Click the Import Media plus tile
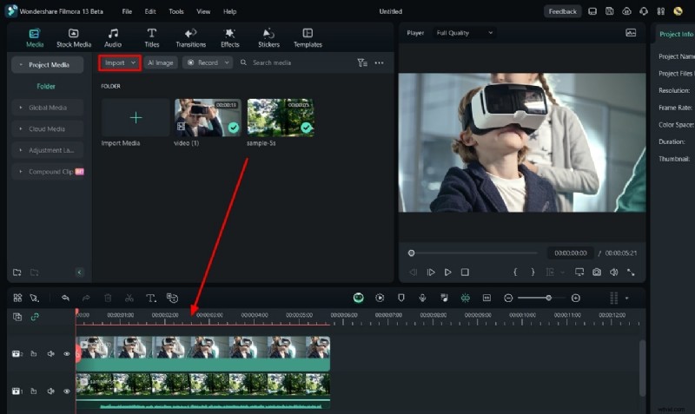This screenshot has height=414, width=695. point(136,117)
